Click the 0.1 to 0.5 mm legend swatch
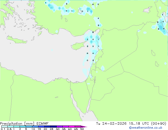Image resolution: width=168 pixels, height=130 pixels. (5, 127)
